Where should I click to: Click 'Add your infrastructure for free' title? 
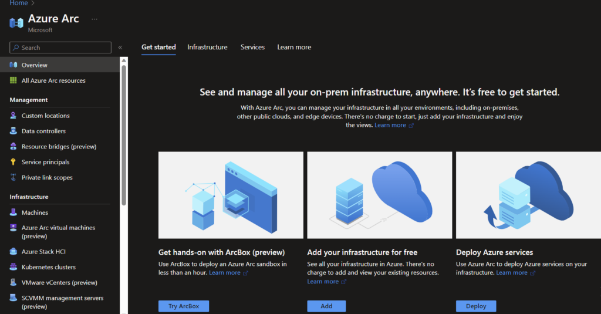(x=362, y=252)
